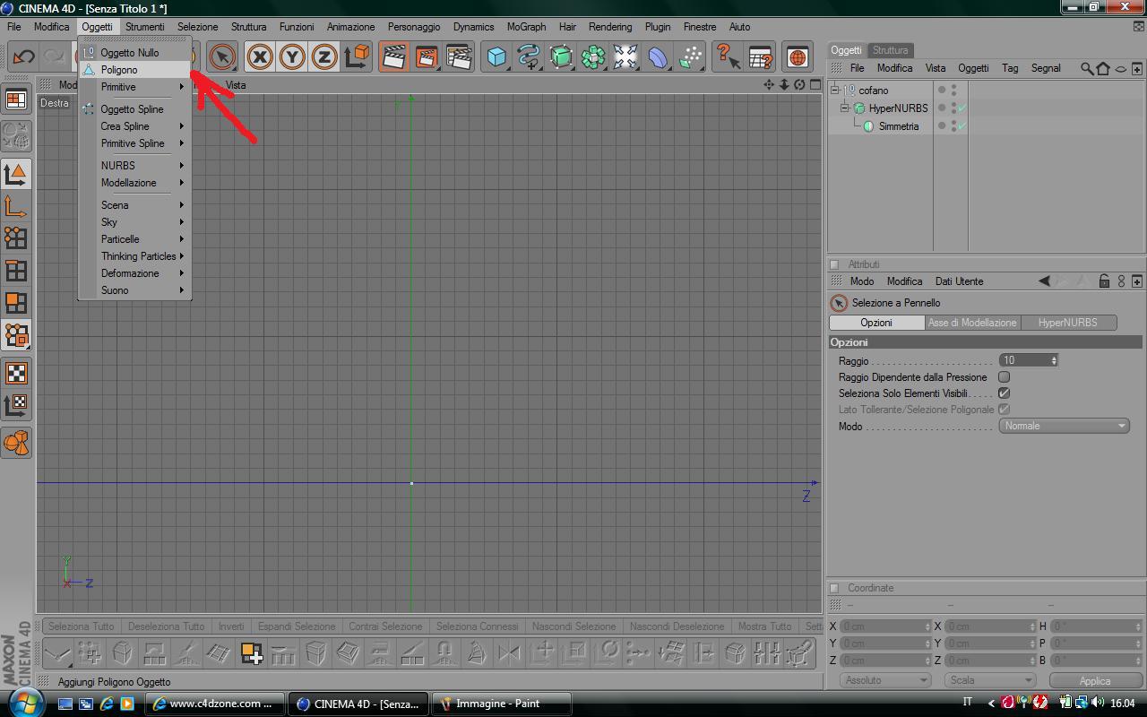Open the particle emitter icon

point(690,57)
